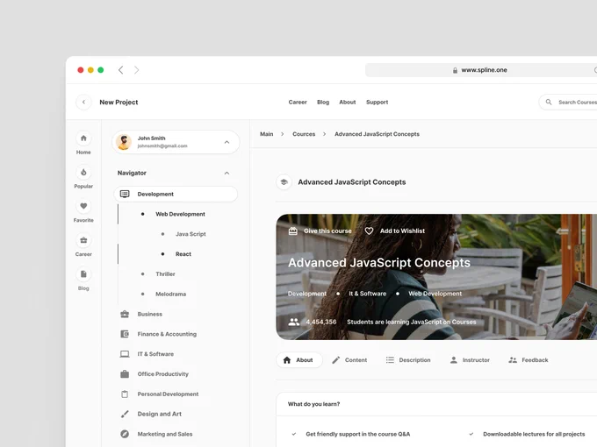Click the Search Courses field
This screenshot has height=447, width=597.
click(x=569, y=103)
